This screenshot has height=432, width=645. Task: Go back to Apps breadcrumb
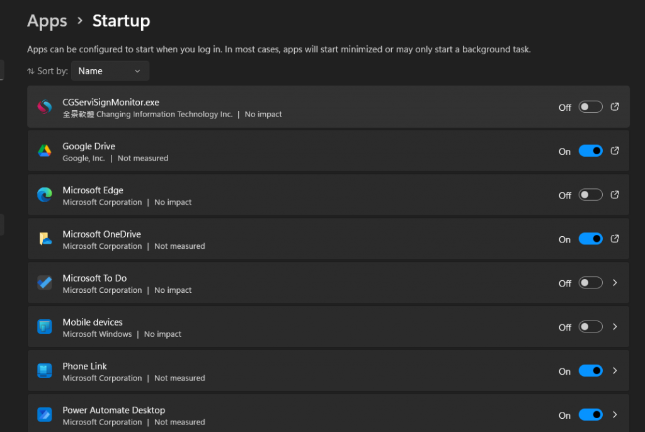[x=47, y=21]
